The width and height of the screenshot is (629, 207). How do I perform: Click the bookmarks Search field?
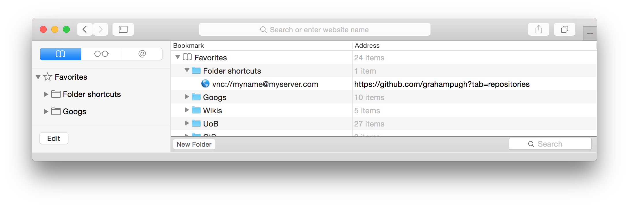pyautogui.click(x=550, y=144)
